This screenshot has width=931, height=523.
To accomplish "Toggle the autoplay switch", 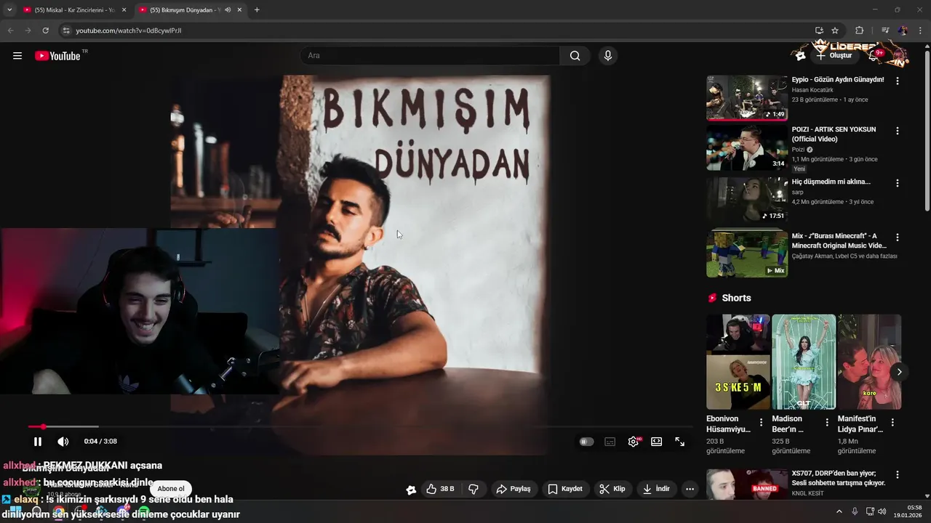I will pos(586,442).
